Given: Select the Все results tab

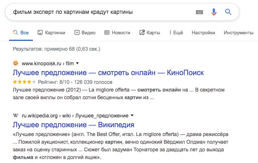Looking at the screenshot, I should click(x=21, y=32).
